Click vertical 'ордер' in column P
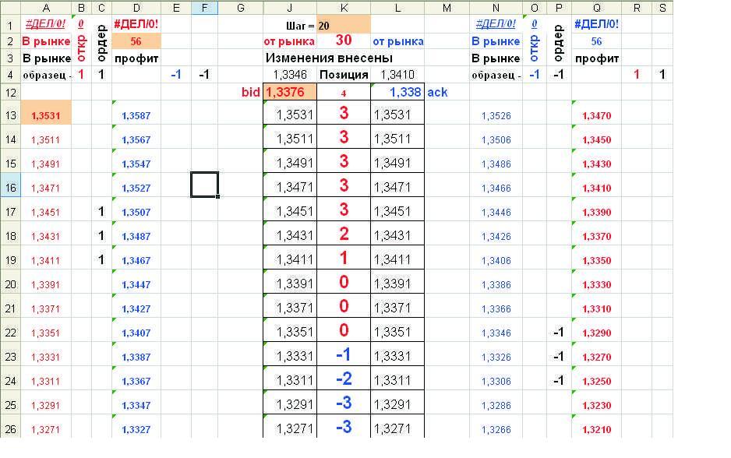 tap(559, 43)
